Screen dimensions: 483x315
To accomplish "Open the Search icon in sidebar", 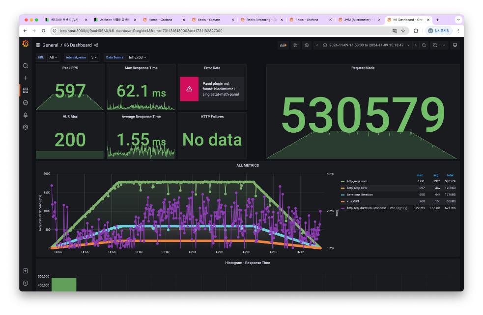I will click(26, 66).
